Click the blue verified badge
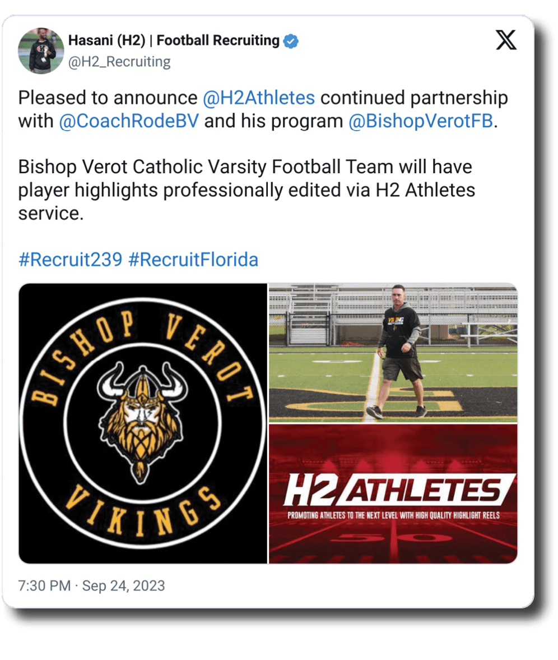The image size is (558, 660). [291, 41]
